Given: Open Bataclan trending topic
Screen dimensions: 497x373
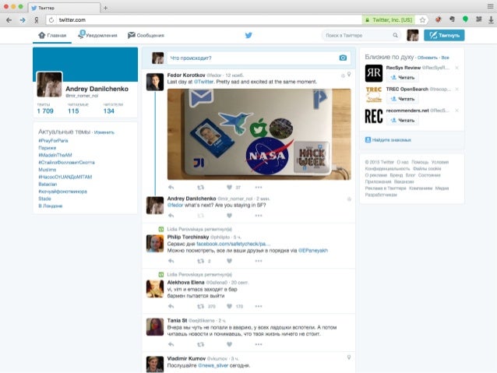Looking at the screenshot, I should click(x=48, y=184).
